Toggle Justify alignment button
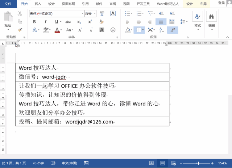This screenshot has height=168, width=232. click(161, 22)
